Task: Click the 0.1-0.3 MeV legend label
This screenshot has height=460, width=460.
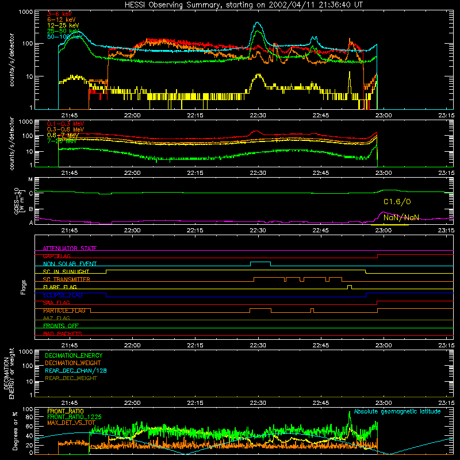Action: pyautogui.click(x=66, y=124)
